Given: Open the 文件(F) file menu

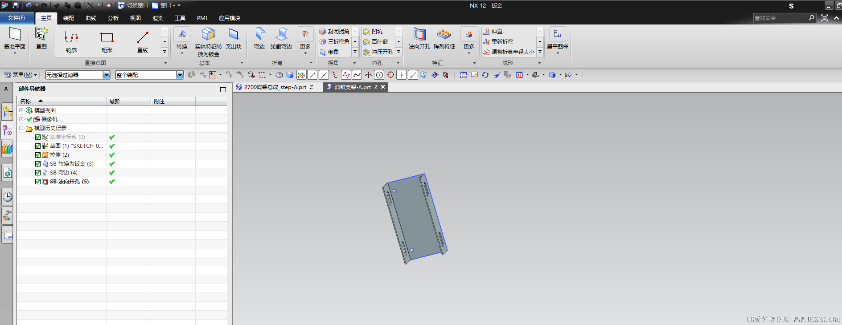Looking at the screenshot, I should pyautogui.click(x=17, y=18).
